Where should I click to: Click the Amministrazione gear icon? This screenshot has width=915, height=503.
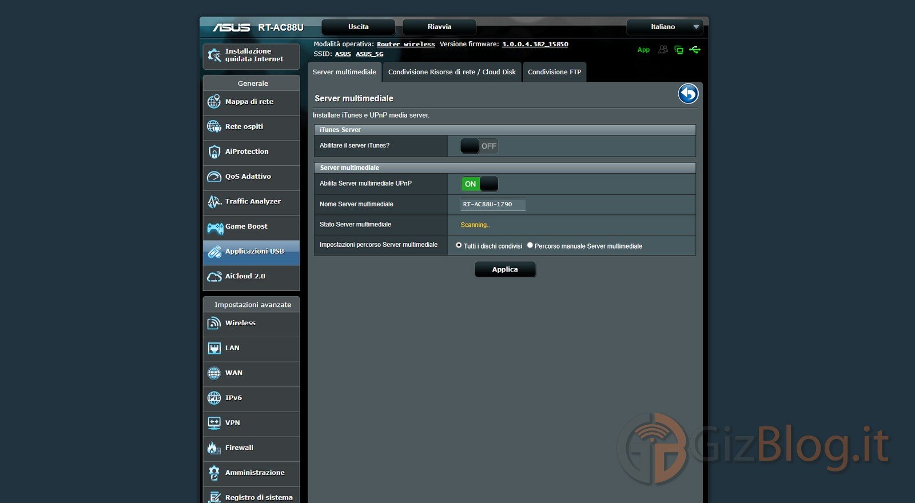pyautogui.click(x=214, y=473)
